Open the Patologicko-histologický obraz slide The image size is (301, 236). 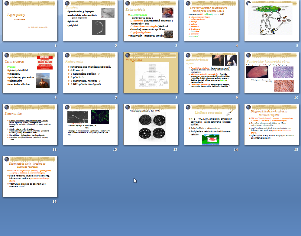pyautogui.click(x=271, y=73)
